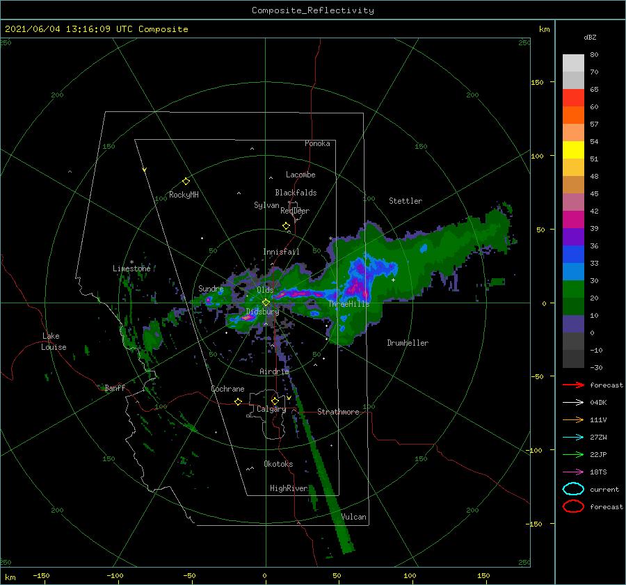Screen dimensions: 626x585
Task: Click the Sylvan label
Action: [x=266, y=205]
